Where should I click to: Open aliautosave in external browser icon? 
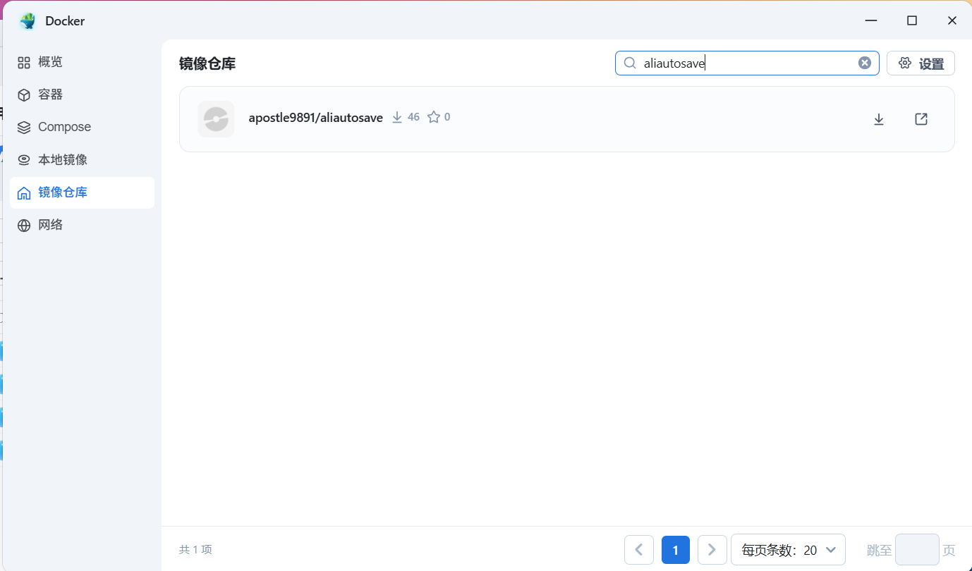point(921,119)
